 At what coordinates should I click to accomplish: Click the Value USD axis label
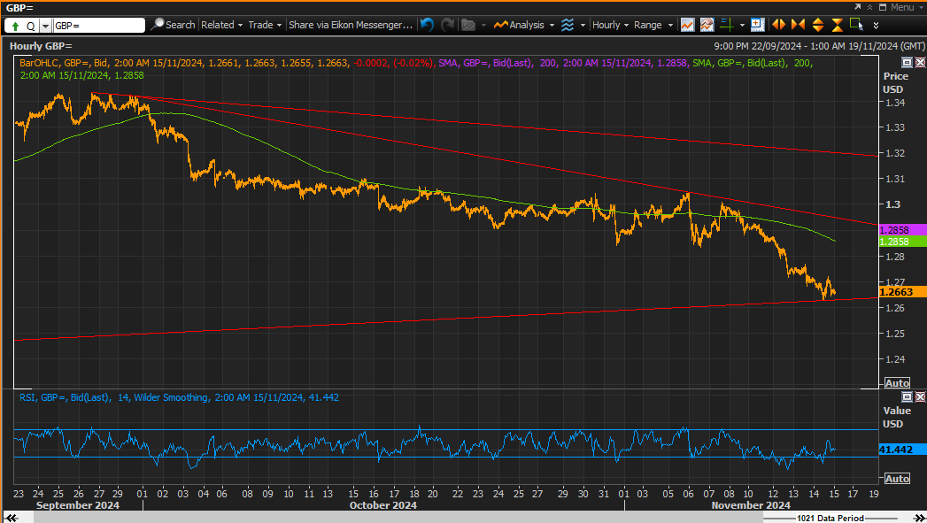click(896, 417)
